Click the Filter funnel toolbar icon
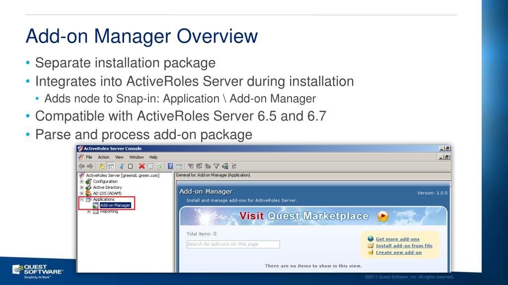The height and width of the screenshot is (285, 508). click(217, 166)
